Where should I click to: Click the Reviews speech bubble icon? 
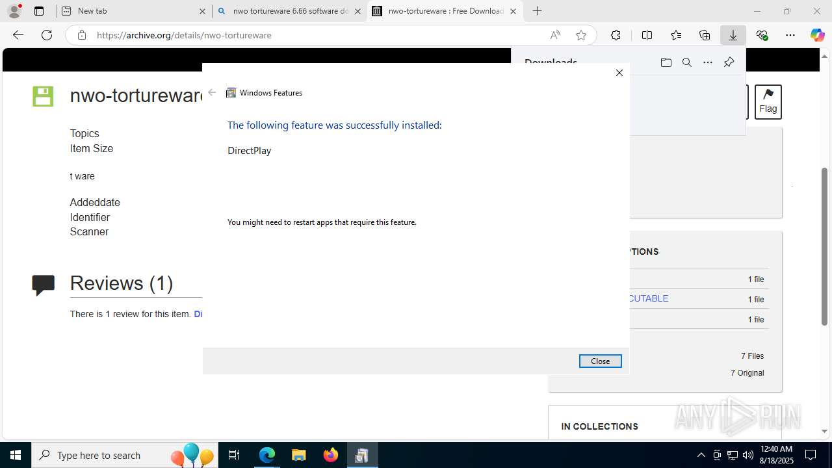tap(43, 285)
